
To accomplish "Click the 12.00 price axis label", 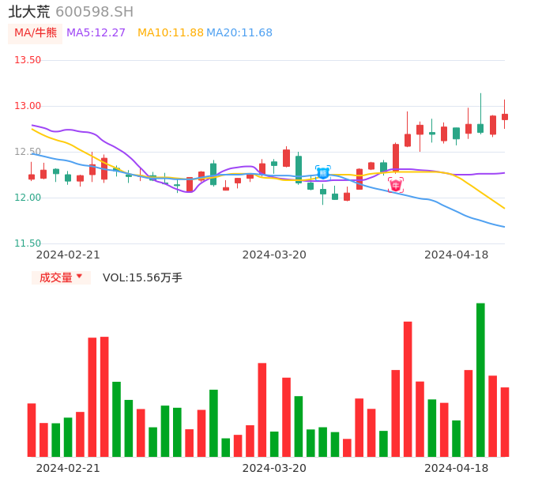I will tap(28, 198).
